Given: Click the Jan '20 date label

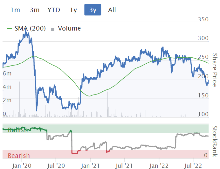Looking at the screenshot, I should coord(22,166).
